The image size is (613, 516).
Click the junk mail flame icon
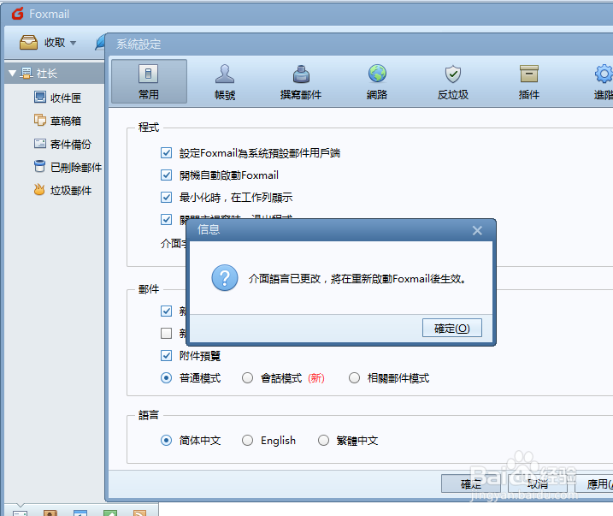point(39,190)
